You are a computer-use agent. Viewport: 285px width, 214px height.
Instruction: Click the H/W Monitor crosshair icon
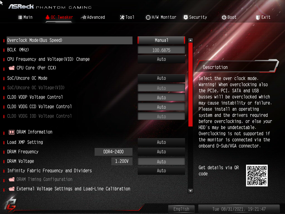(148, 17)
